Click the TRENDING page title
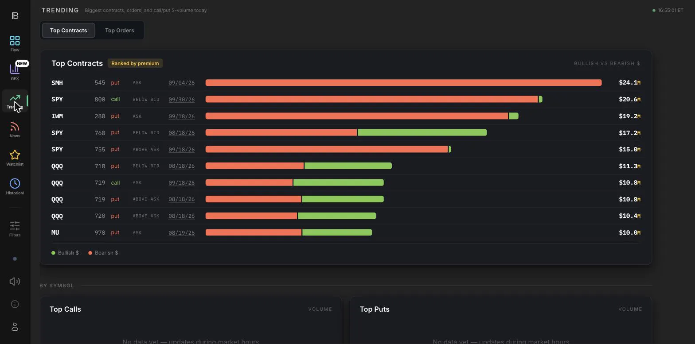 point(60,10)
